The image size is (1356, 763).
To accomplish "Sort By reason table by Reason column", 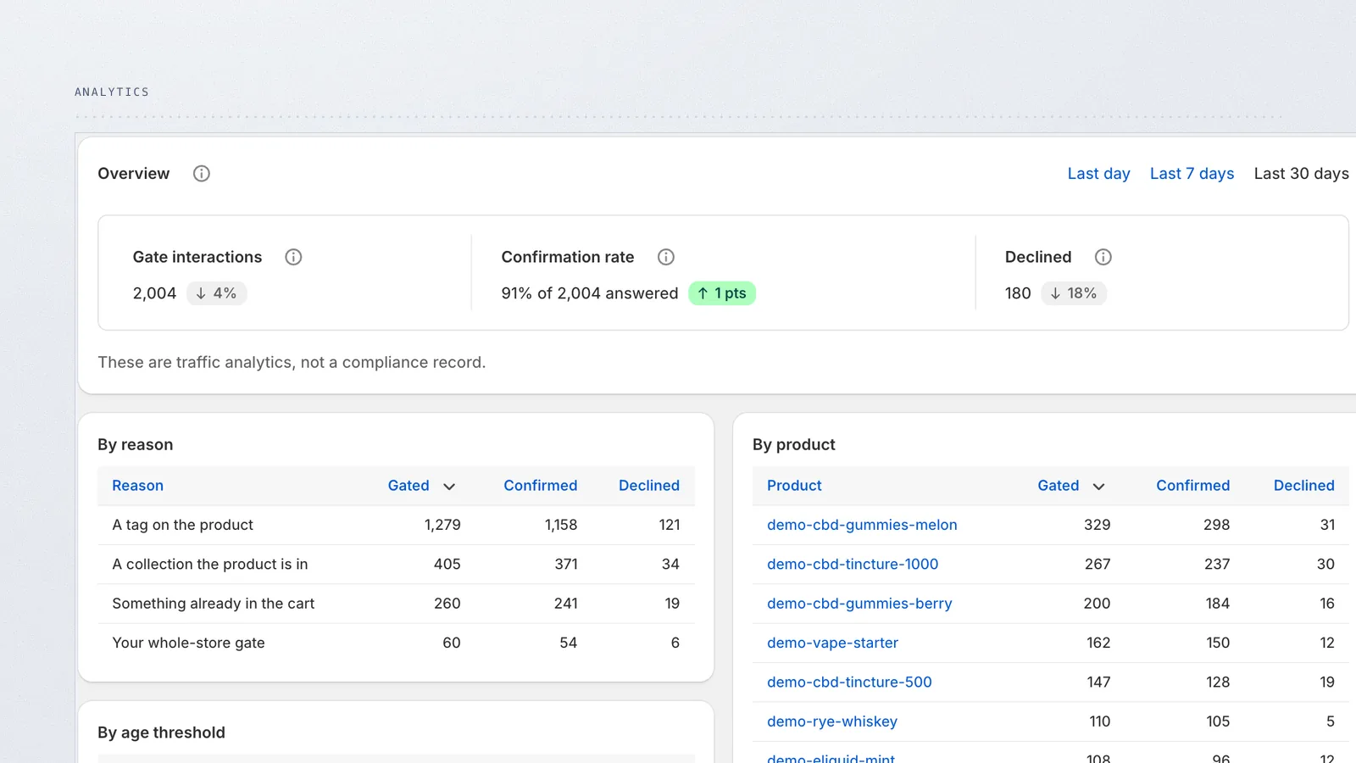I will pos(137,486).
